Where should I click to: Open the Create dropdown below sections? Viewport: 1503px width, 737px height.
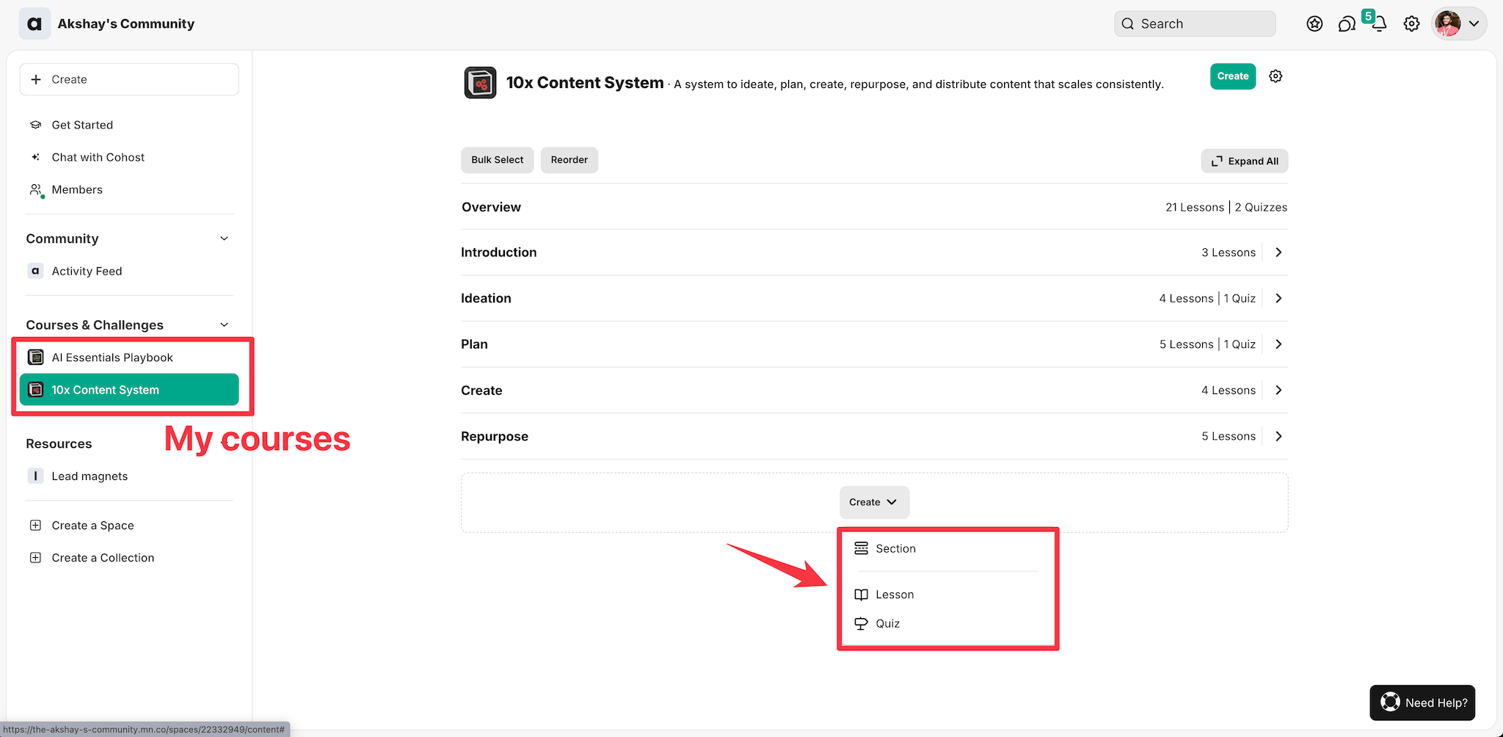pyautogui.click(x=873, y=502)
